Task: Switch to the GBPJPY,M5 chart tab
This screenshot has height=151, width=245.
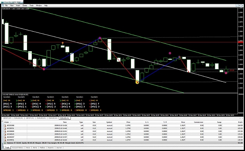Action: 7,118
